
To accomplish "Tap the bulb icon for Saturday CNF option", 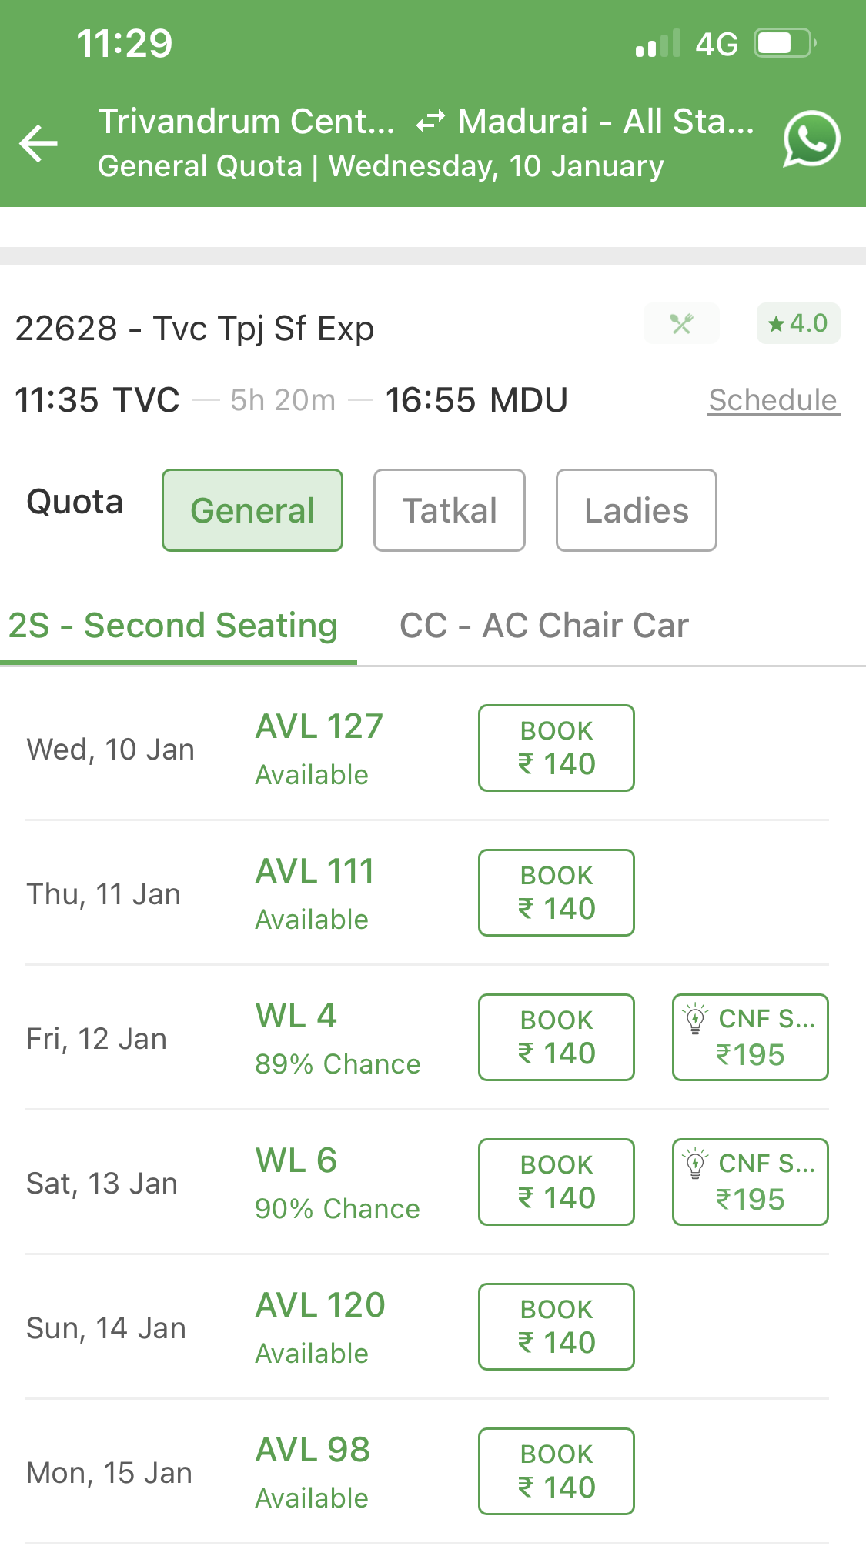I will [x=695, y=1163].
